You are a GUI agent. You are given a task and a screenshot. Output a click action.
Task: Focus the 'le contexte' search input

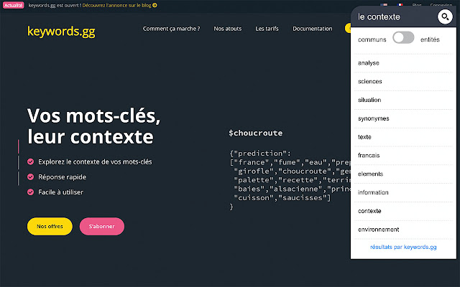[395, 17]
